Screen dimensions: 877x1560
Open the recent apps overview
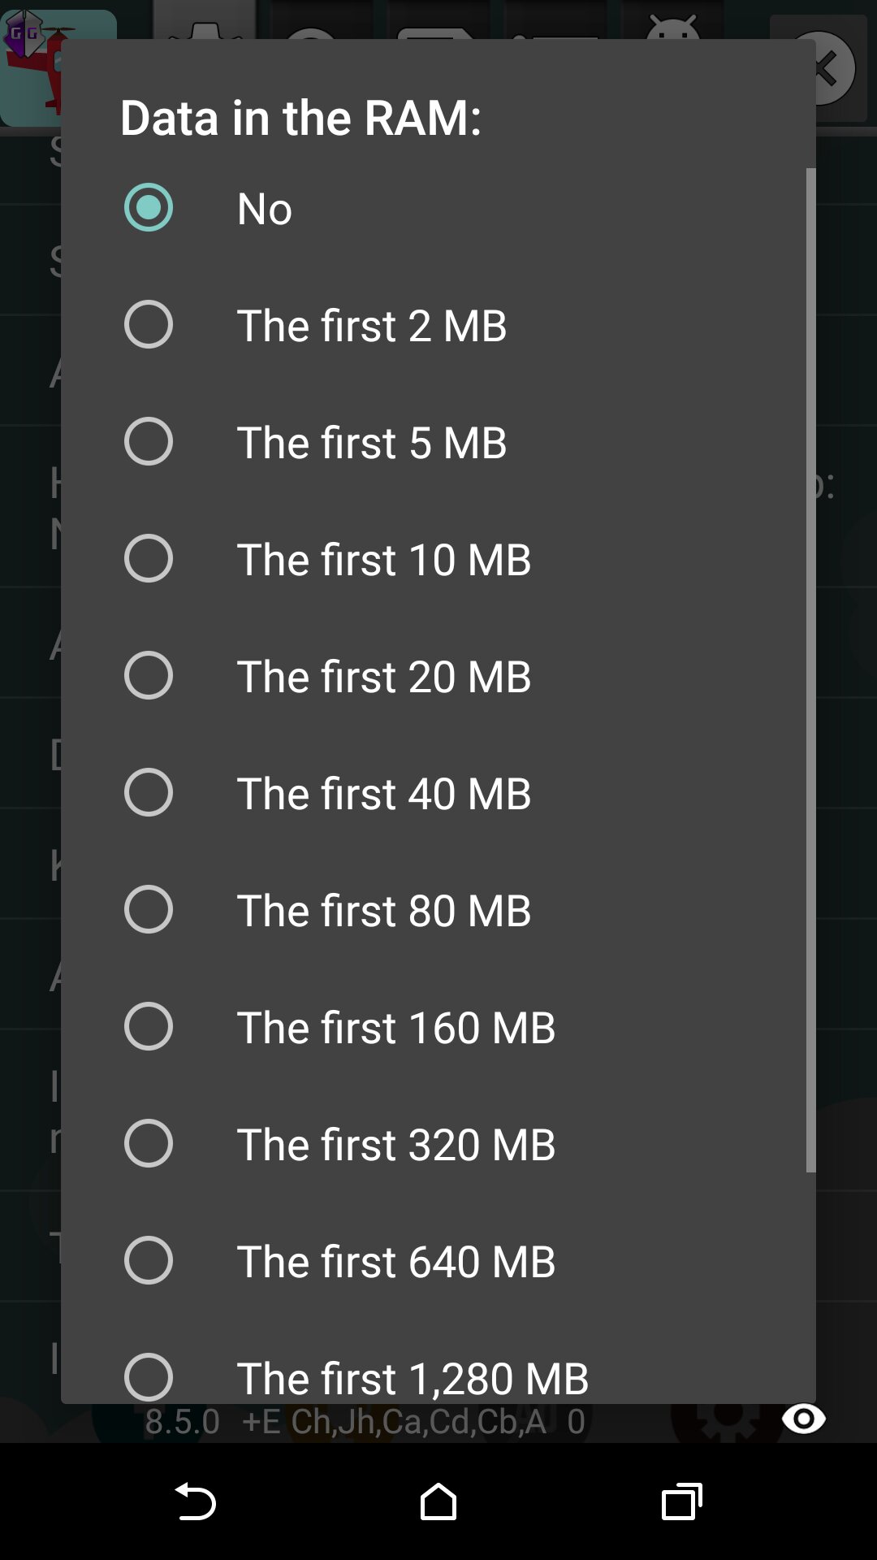click(681, 1501)
